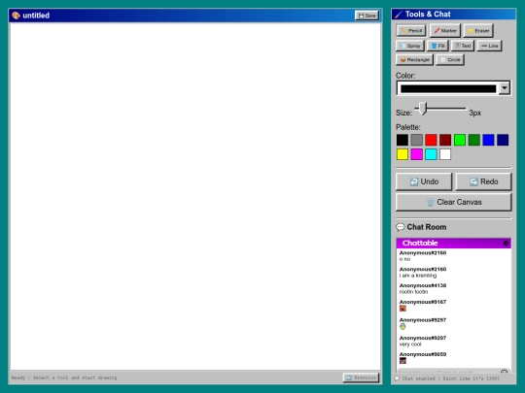This screenshot has width=525, height=393.
Task: Redo the last undone action
Action: coord(483,181)
